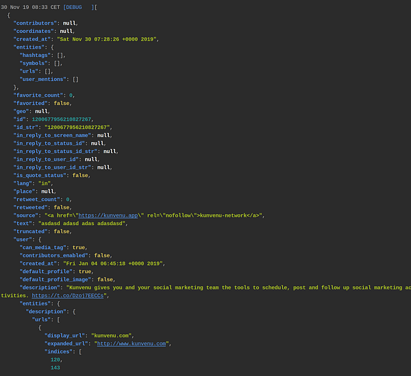Viewport: 411px width, 376px height.
Task: Click the index number 143
Action: (55, 368)
